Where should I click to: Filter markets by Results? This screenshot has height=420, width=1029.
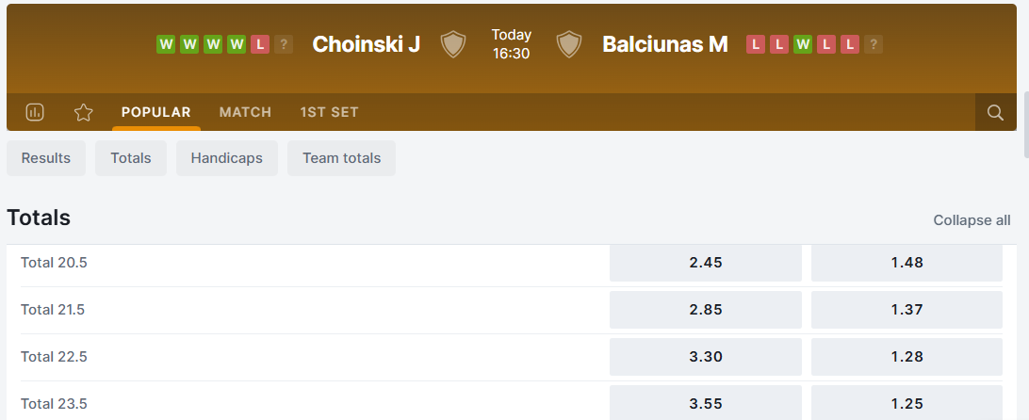[x=46, y=158]
